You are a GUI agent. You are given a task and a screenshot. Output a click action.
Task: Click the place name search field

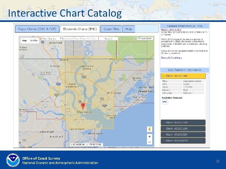[81, 39]
